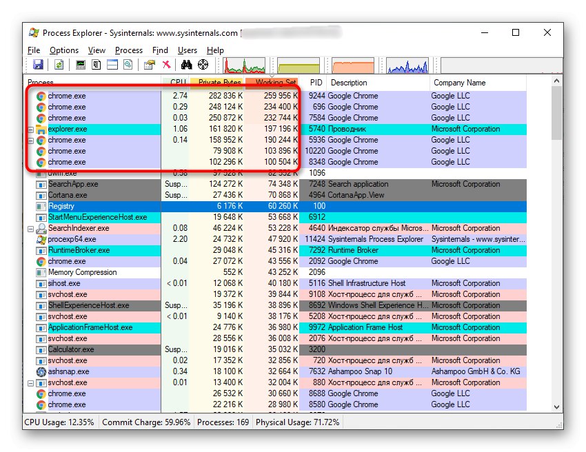Open the View menu
Screen dimensions: 586x452
97,50
